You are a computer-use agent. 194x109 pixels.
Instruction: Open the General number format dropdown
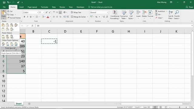(107, 12)
